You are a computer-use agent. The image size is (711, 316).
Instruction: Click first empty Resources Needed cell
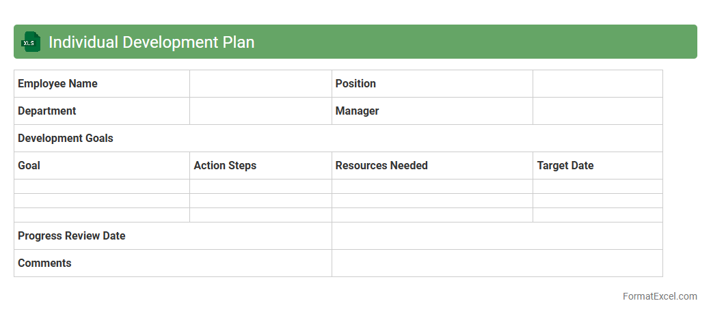pyautogui.click(x=432, y=186)
